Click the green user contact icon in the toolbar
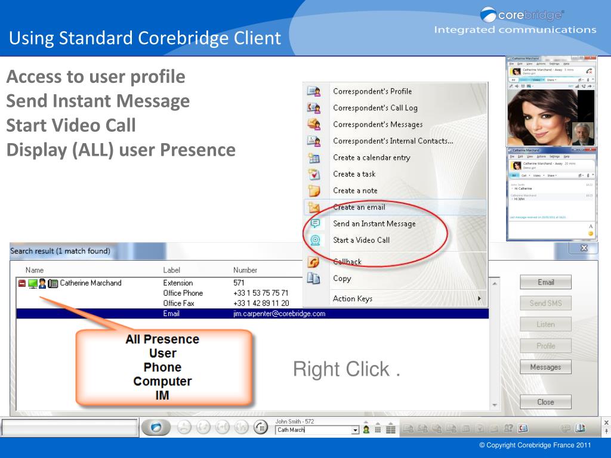Image resolution: width=611 pixels, height=458 pixels. (366, 429)
